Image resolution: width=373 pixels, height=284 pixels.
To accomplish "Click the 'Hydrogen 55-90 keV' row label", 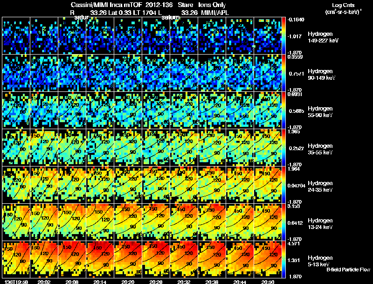I will [320, 112].
